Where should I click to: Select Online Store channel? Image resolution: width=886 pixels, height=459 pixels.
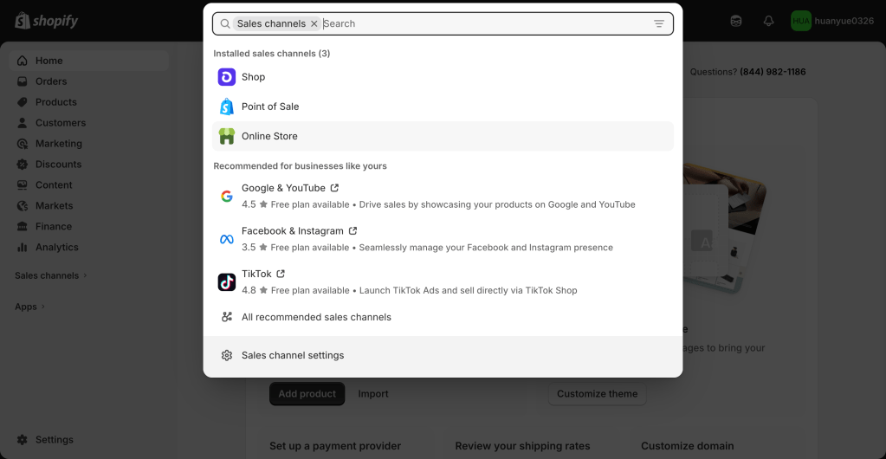[x=443, y=136]
